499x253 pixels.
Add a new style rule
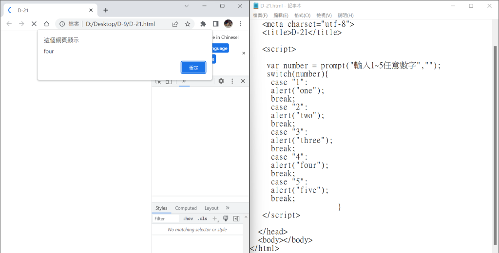(215, 218)
